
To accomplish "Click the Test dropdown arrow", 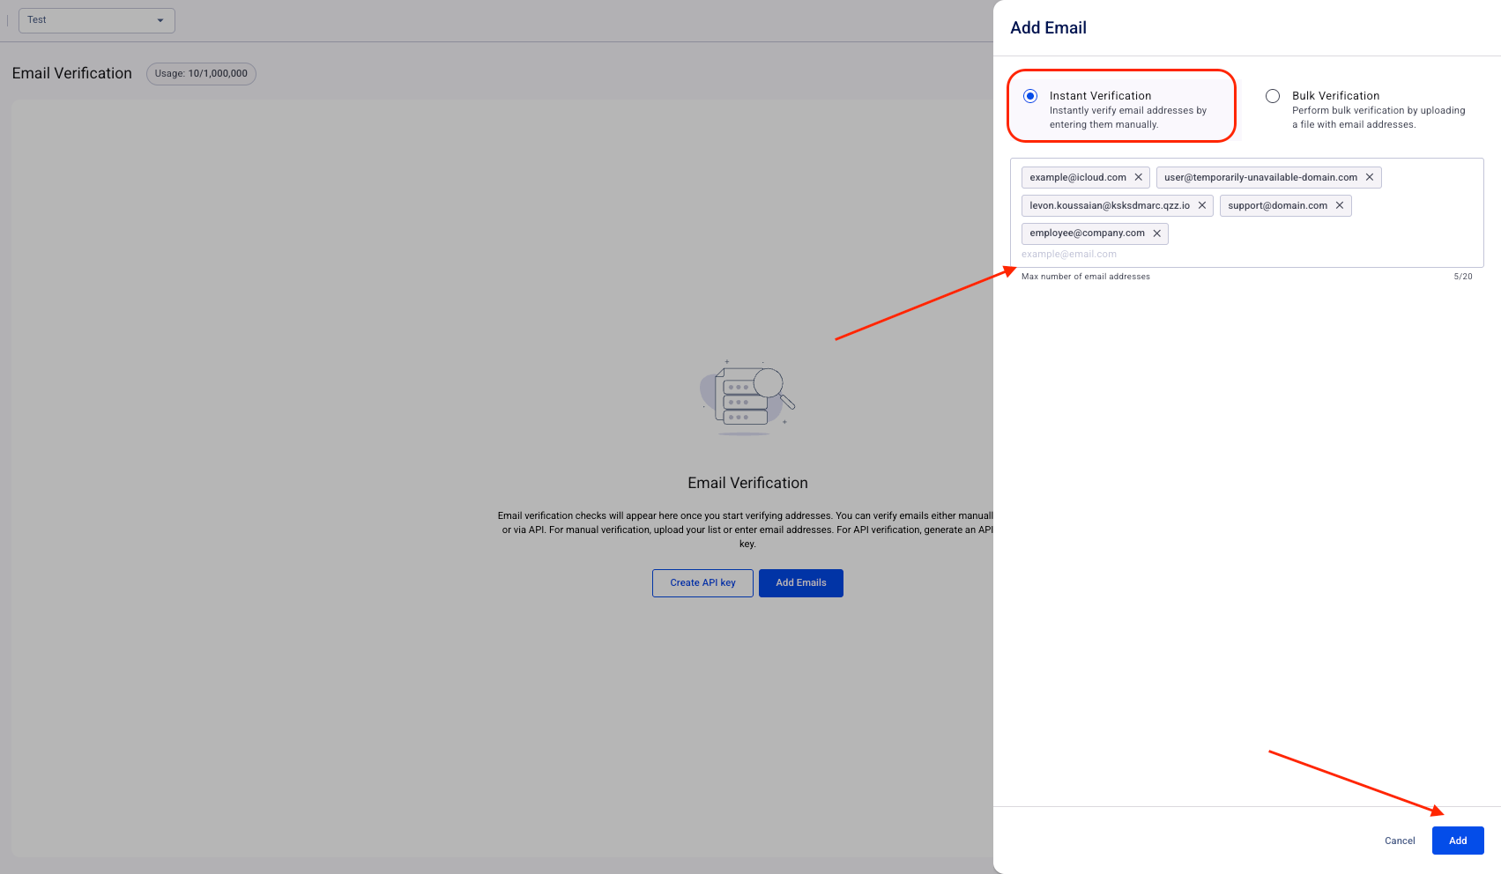I will [x=160, y=20].
